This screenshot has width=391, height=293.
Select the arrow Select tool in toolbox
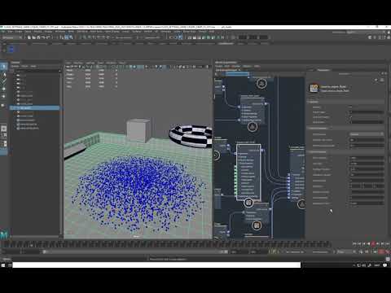click(x=4, y=67)
